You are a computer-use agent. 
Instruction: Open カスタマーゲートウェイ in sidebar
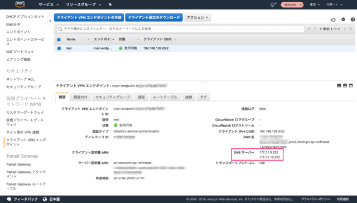pos(25,112)
